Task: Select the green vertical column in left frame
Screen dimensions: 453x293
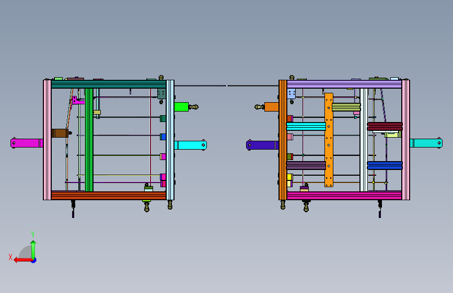Action: (89, 140)
